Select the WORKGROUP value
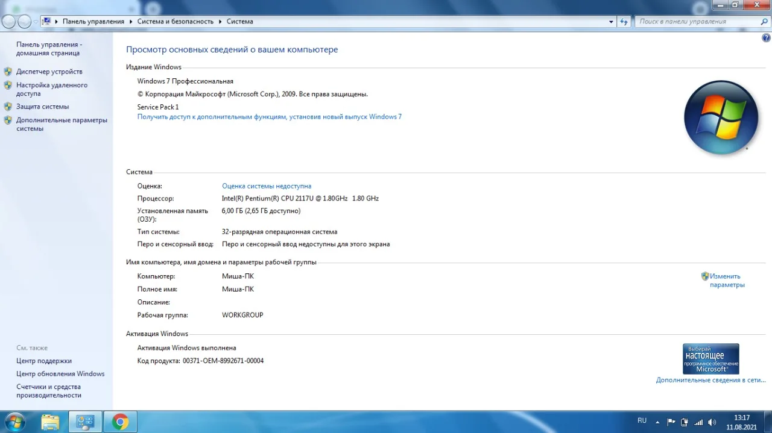The image size is (772, 433). click(x=242, y=315)
